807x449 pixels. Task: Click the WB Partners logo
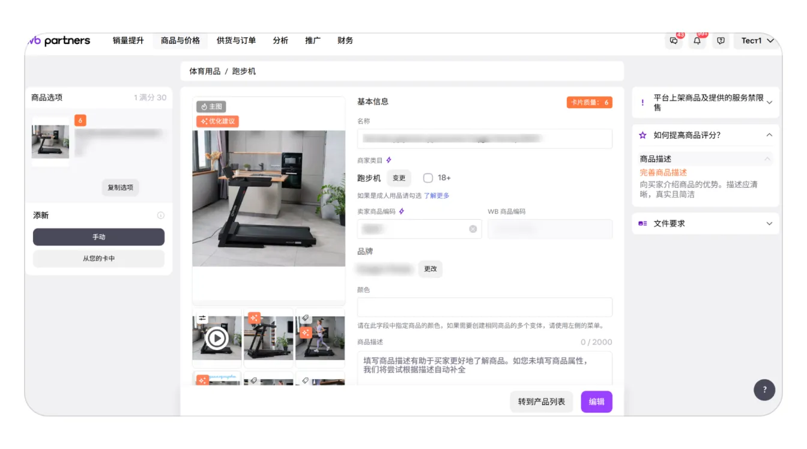59,41
